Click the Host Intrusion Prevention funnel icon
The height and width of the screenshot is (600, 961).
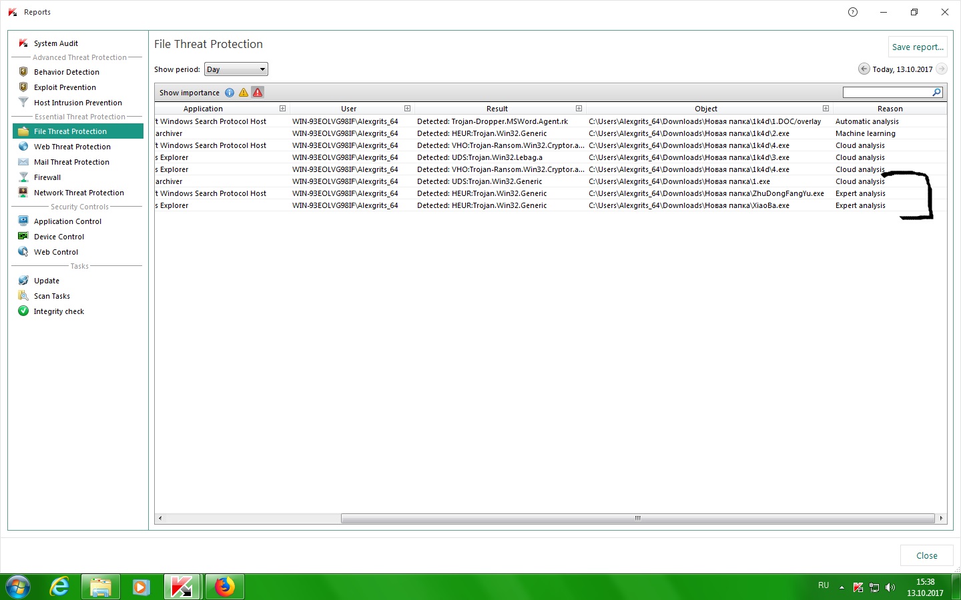tap(23, 103)
